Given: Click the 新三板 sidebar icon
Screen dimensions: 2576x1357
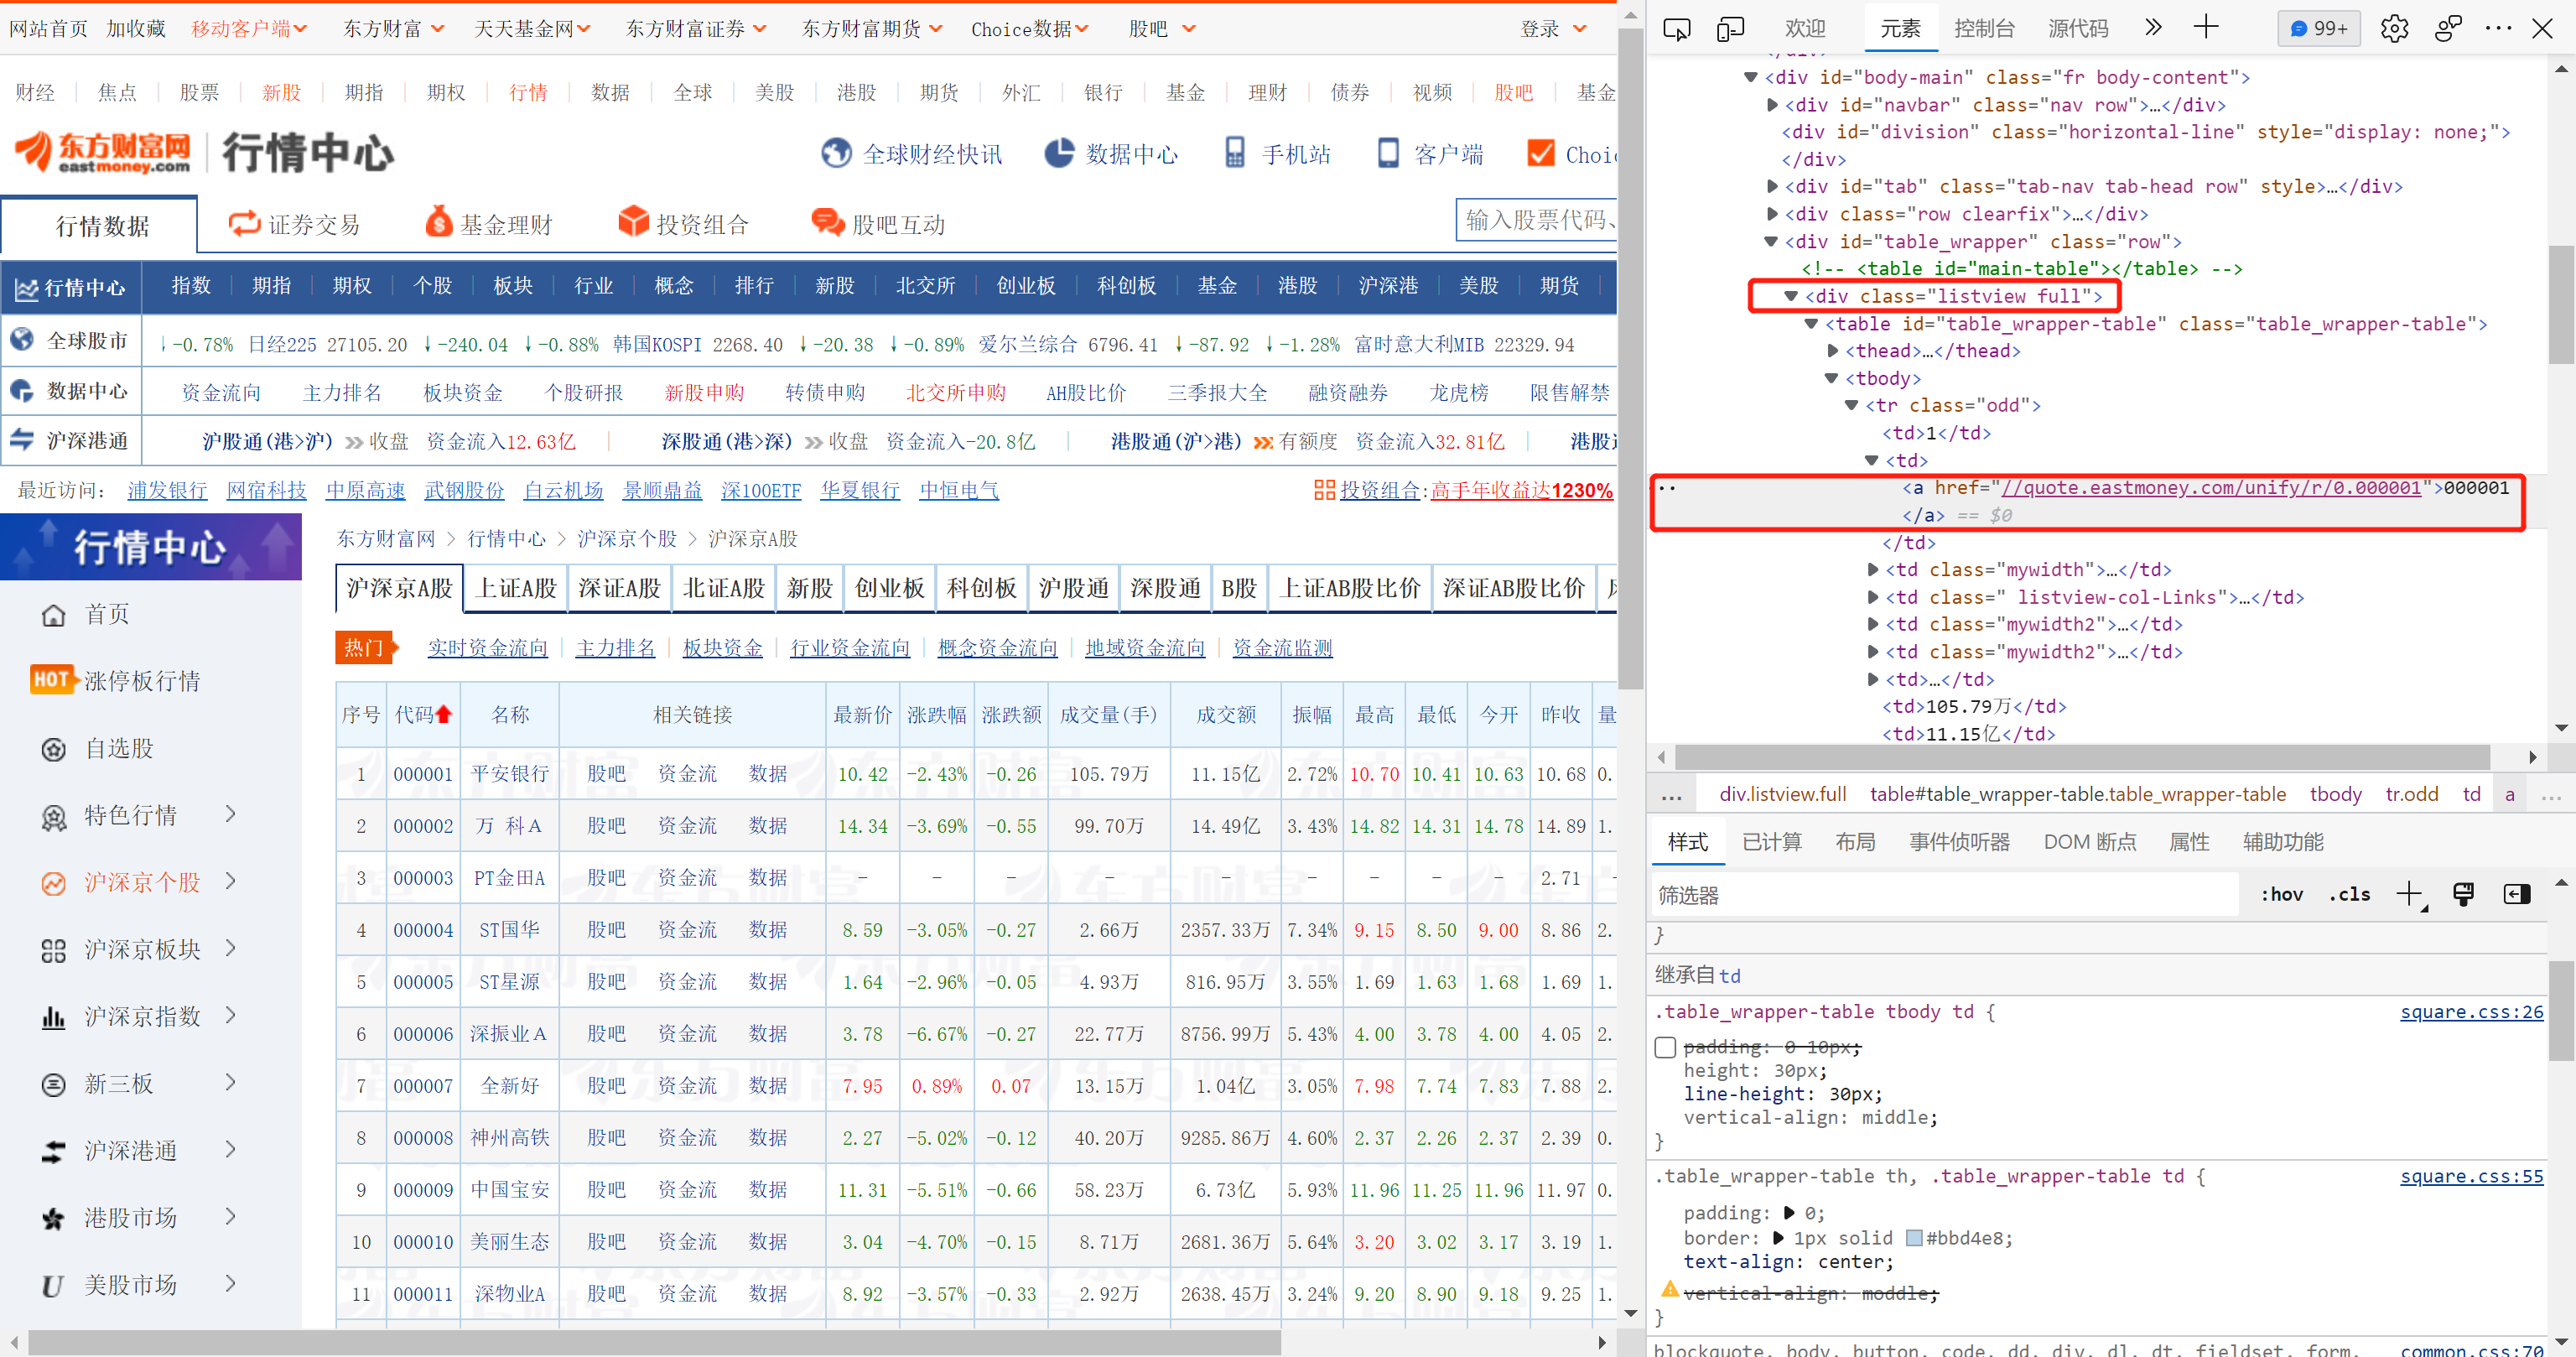Looking at the screenshot, I should tap(53, 1085).
